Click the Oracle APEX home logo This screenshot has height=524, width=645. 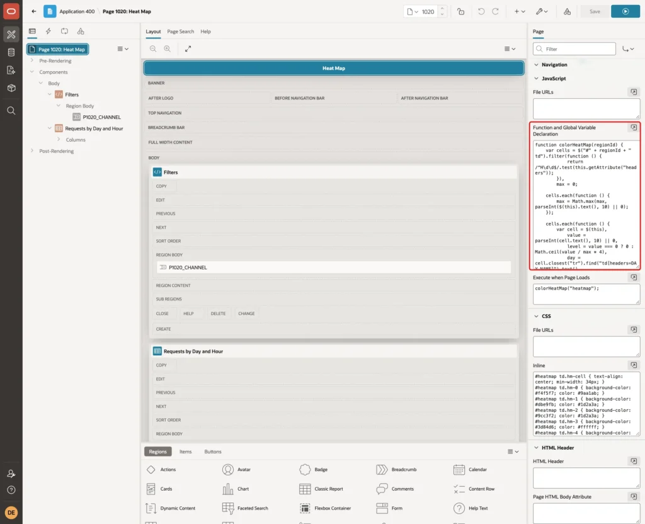point(11,11)
